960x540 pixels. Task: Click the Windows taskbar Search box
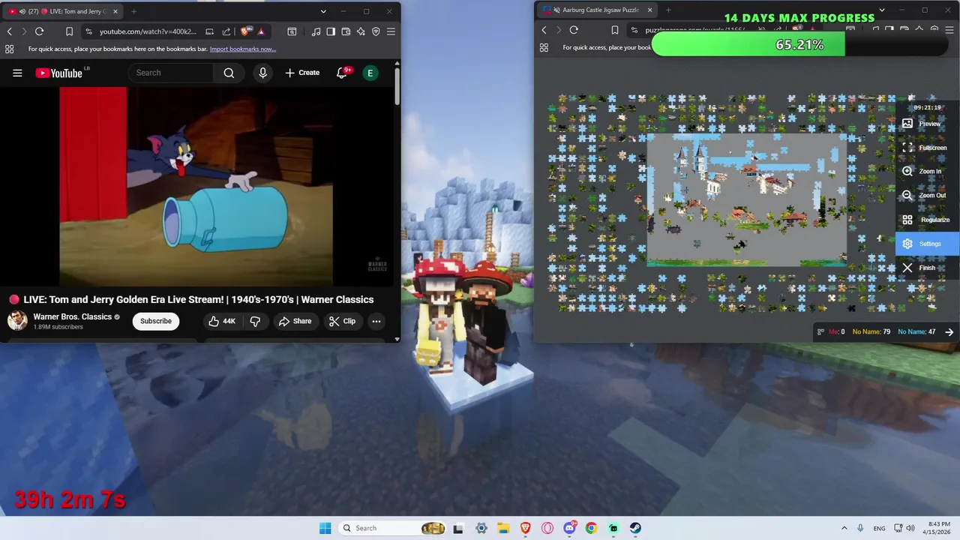392,528
